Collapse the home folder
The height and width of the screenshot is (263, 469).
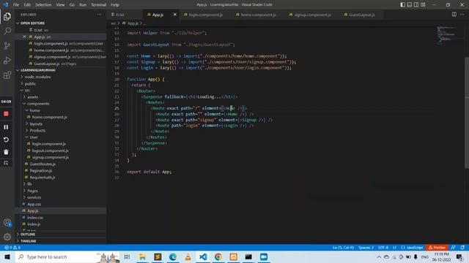[x=34, y=110]
